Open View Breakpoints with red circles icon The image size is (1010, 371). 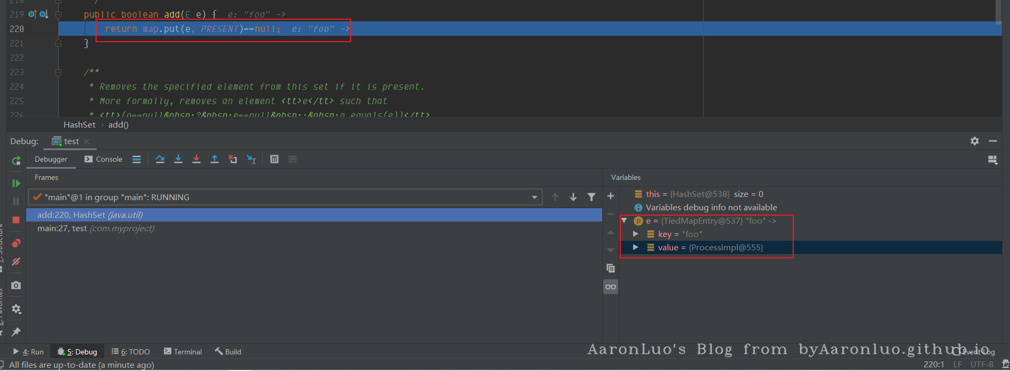coord(16,243)
